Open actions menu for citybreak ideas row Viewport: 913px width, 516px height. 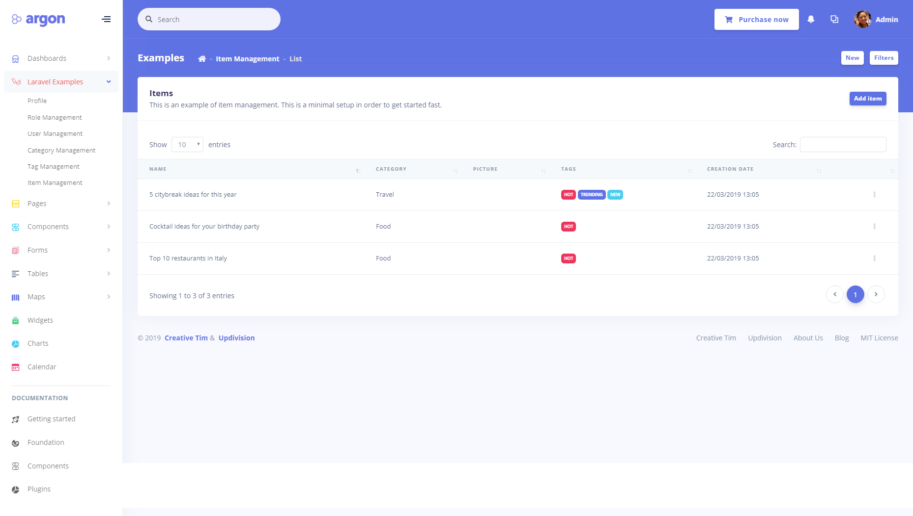pyautogui.click(x=874, y=195)
